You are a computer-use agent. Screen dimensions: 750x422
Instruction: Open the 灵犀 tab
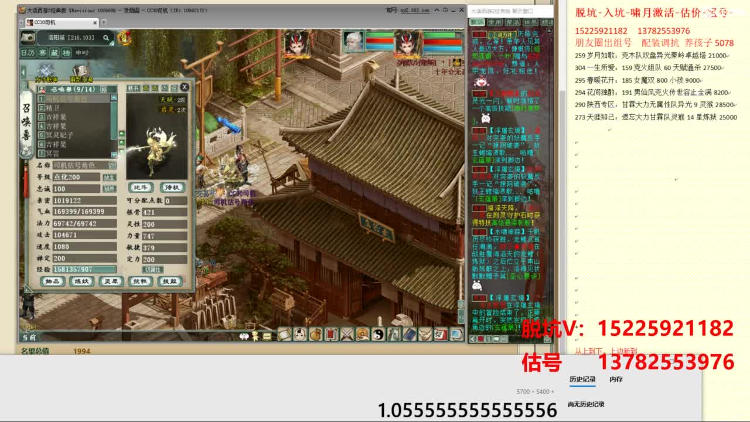[x=111, y=281]
